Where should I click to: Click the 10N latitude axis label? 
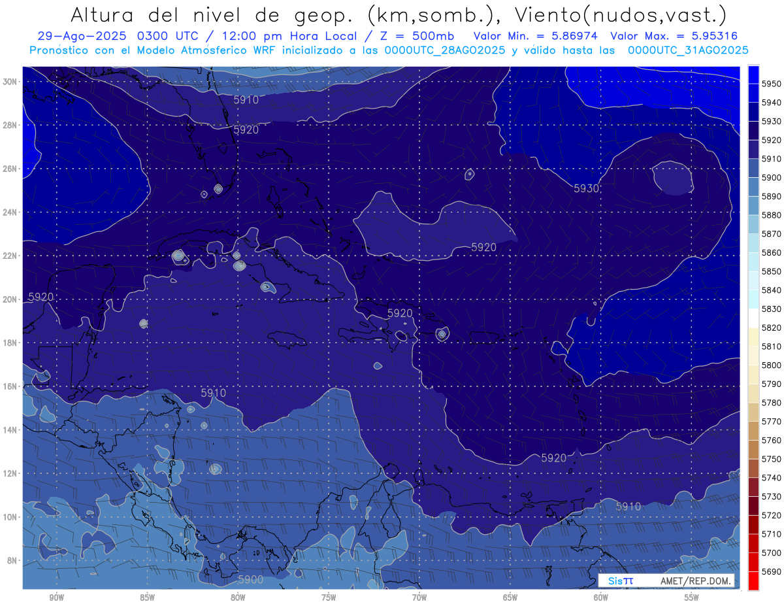pos(11,516)
